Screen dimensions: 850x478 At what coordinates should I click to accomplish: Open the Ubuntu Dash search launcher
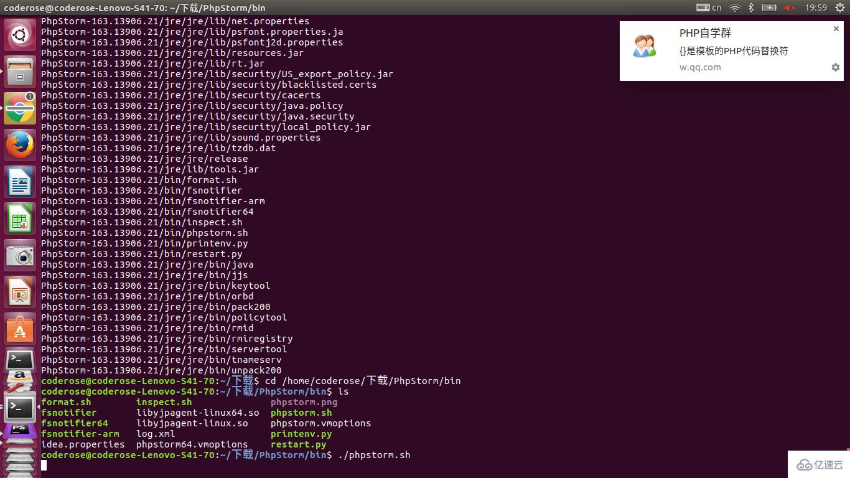tap(20, 35)
